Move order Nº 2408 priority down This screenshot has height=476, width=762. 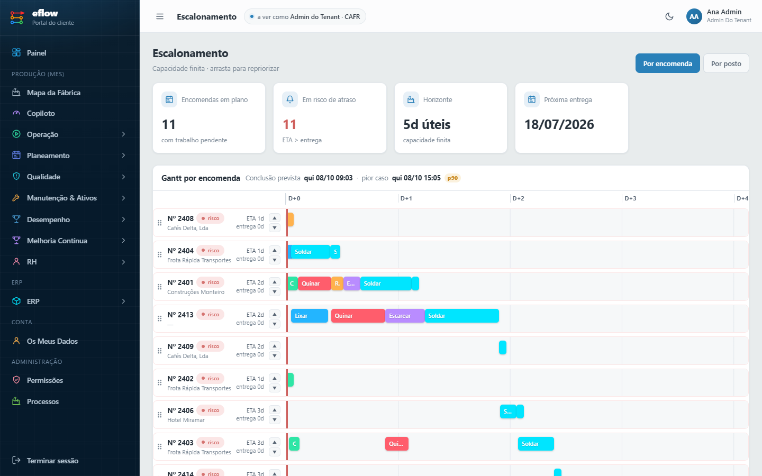tap(275, 228)
